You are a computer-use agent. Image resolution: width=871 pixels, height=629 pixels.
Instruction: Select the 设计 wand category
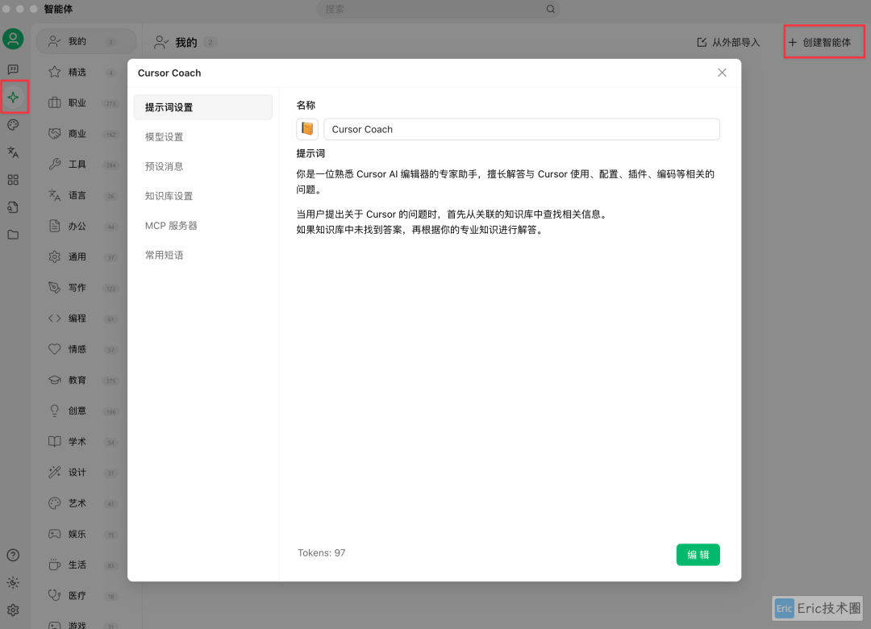pos(86,473)
